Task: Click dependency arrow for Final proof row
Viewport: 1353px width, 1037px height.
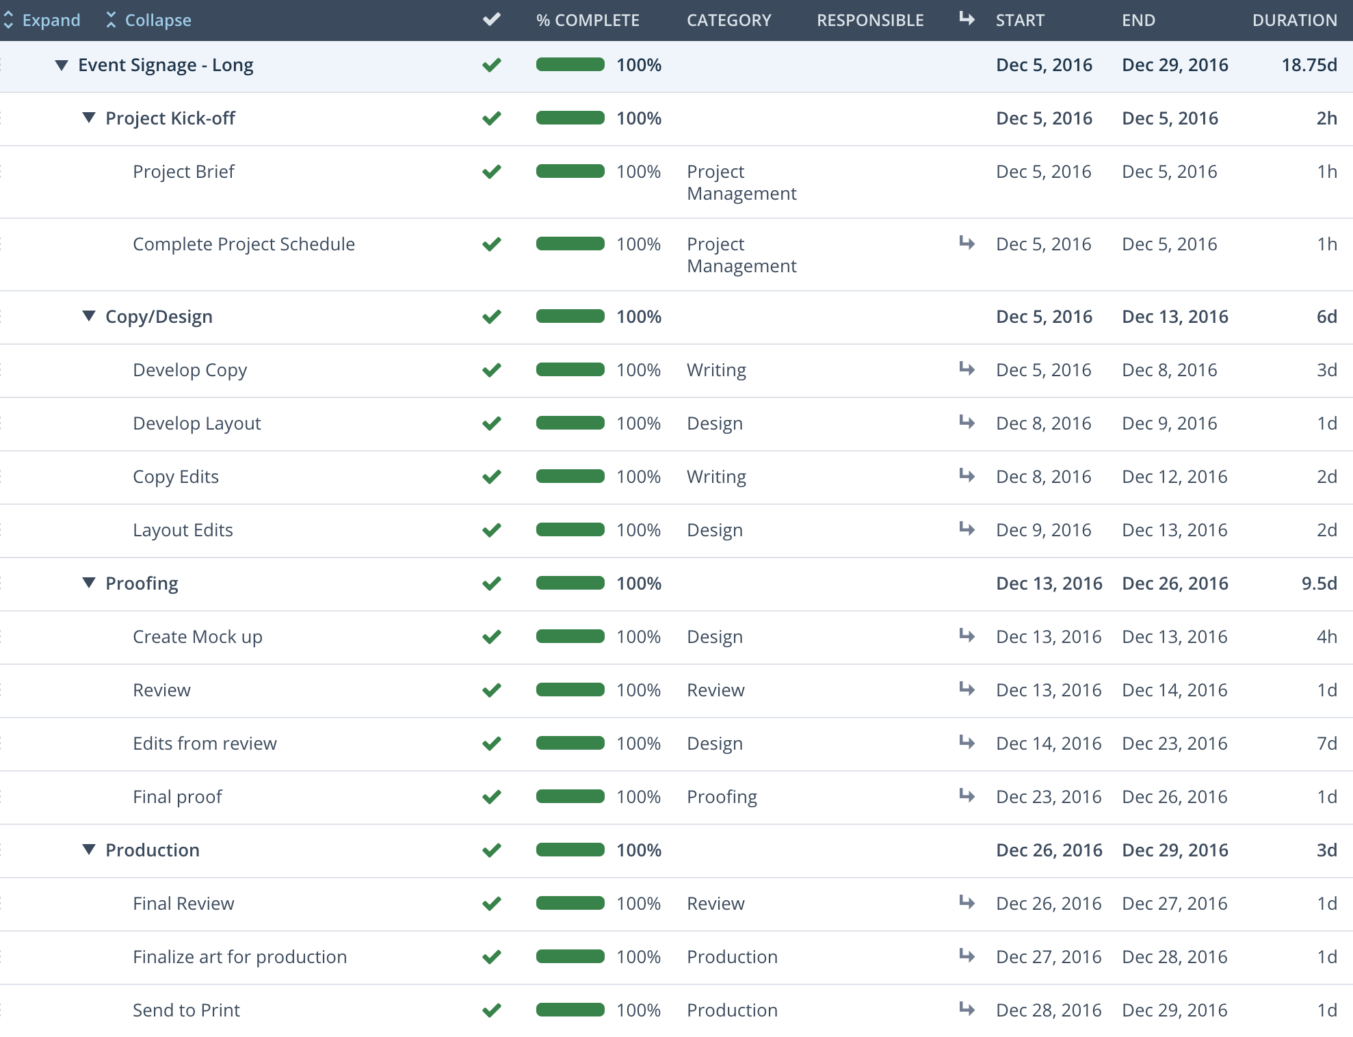Action: tap(967, 796)
